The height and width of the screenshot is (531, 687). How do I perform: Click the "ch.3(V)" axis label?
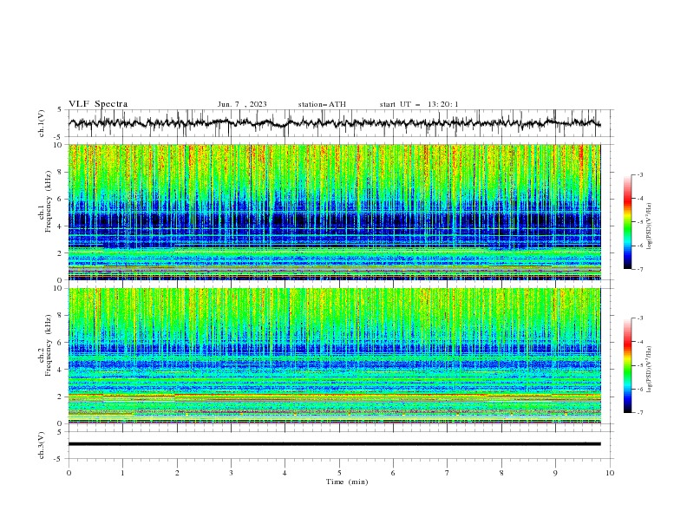42,445
